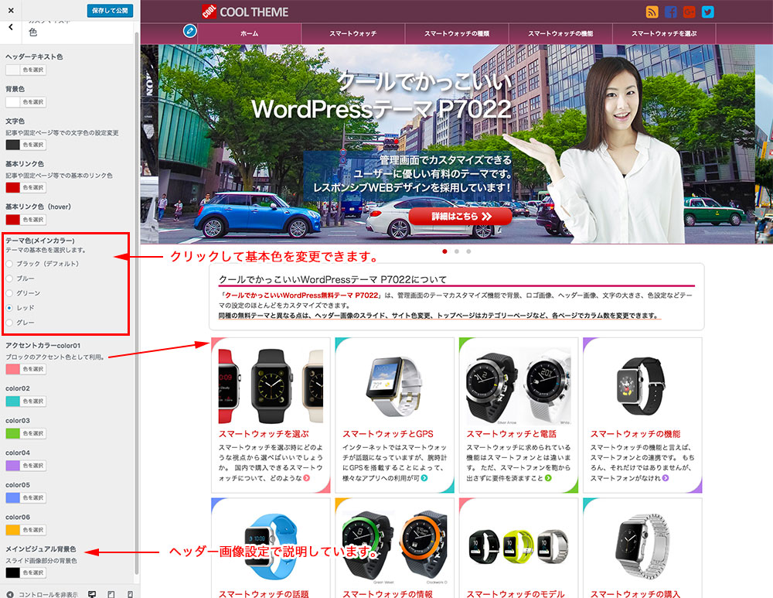Change the color04 purple swatch
The height and width of the screenshot is (598, 773).
point(13,465)
